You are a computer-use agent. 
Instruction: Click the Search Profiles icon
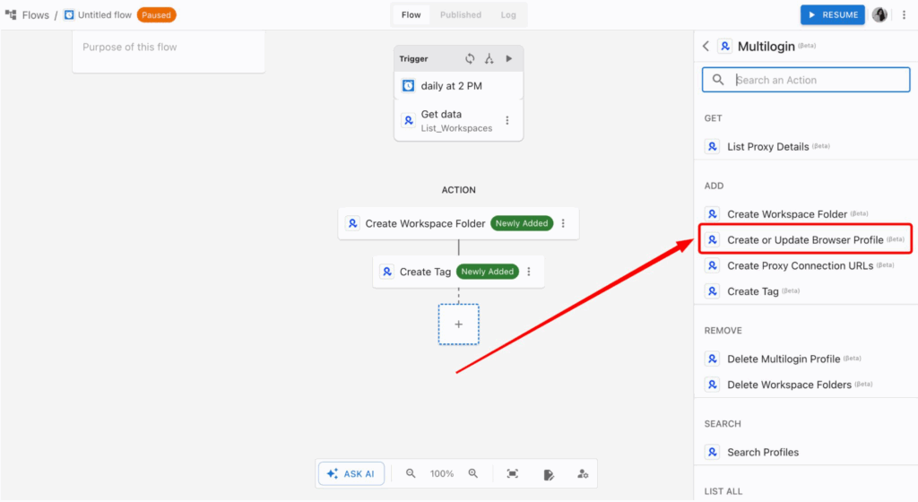(713, 453)
